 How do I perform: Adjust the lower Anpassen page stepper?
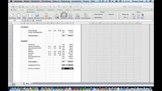click(119, 17)
